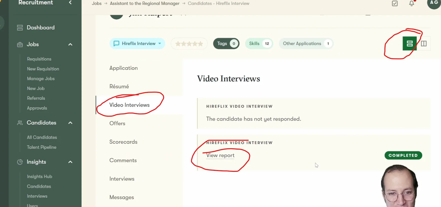
Task: Open Insights Hub in sidebar
Action: click(x=39, y=177)
